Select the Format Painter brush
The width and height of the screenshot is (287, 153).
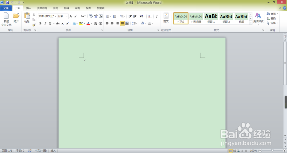tap(34, 25)
